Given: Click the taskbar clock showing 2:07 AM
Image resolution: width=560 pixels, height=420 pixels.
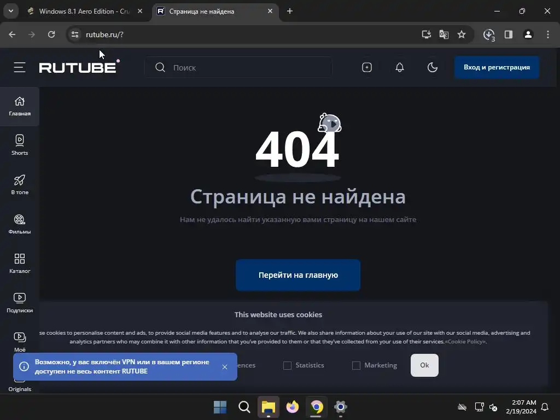Looking at the screenshot, I should pos(521,407).
